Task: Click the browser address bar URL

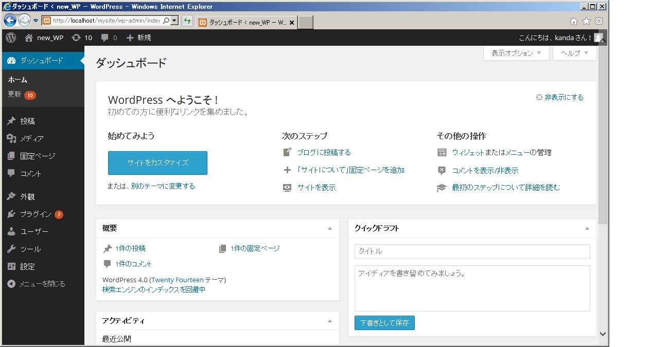Action: click(x=107, y=21)
